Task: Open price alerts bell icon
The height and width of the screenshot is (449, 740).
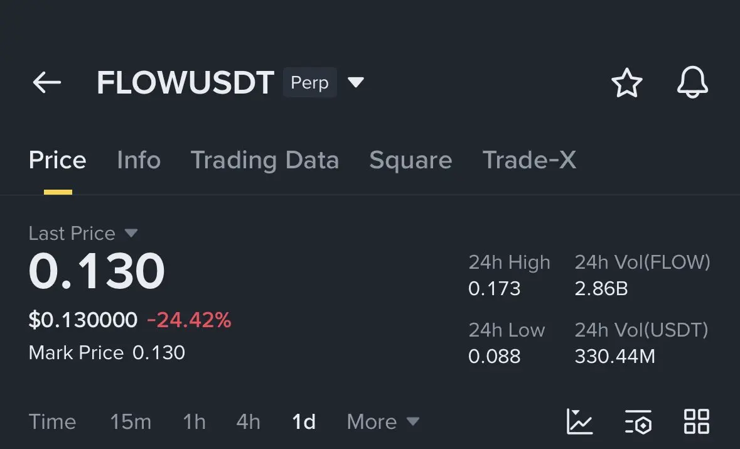Action: pyautogui.click(x=692, y=83)
